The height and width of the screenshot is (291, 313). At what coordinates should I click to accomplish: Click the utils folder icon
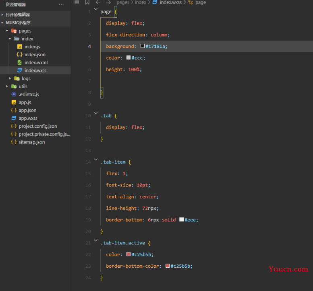click(x=14, y=86)
